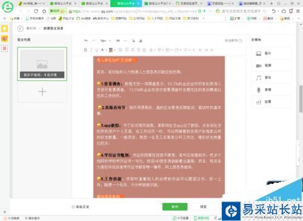Screen dimensions: 303x221
Task: Insert a horizontal divider line
Action: click(125, 41)
